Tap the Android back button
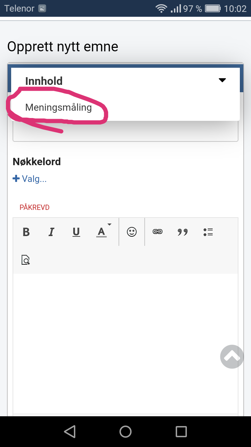 (70, 432)
